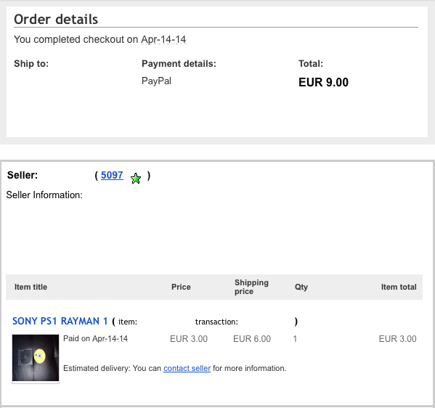
Task: Click the Item title column header
Action: [31, 287]
